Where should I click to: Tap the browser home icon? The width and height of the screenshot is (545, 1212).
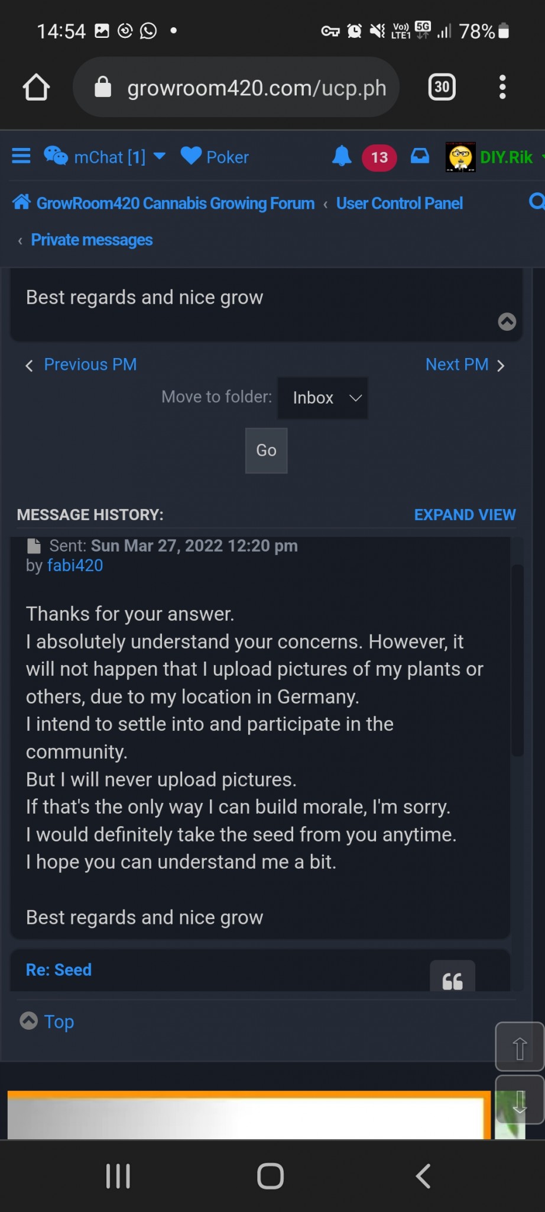[x=36, y=88]
